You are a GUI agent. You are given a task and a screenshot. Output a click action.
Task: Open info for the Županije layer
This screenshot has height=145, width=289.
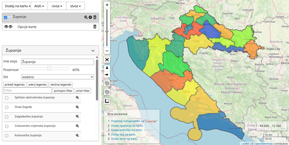click(90, 17)
